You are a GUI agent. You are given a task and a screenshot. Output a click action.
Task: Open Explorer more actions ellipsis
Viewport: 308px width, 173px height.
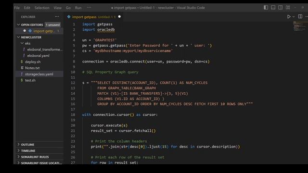57,17
